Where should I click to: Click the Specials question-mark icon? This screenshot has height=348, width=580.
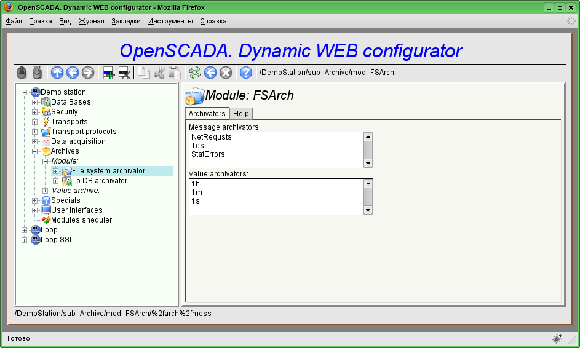click(46, 200)
